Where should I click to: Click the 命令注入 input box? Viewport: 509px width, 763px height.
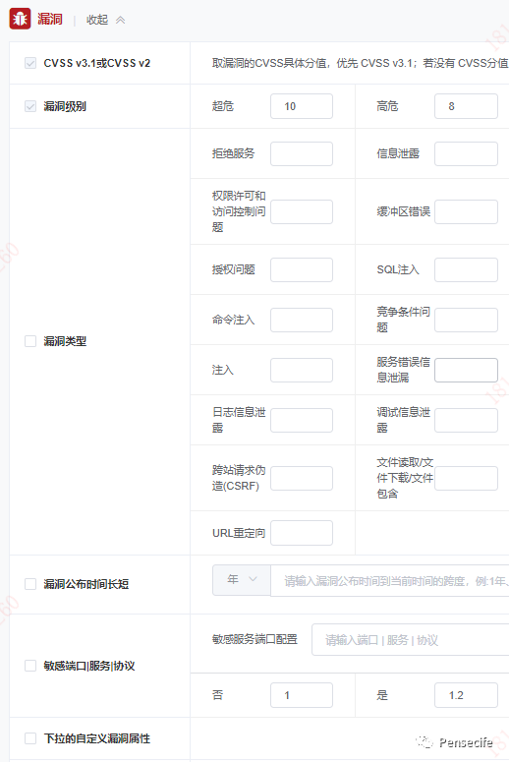302,321
